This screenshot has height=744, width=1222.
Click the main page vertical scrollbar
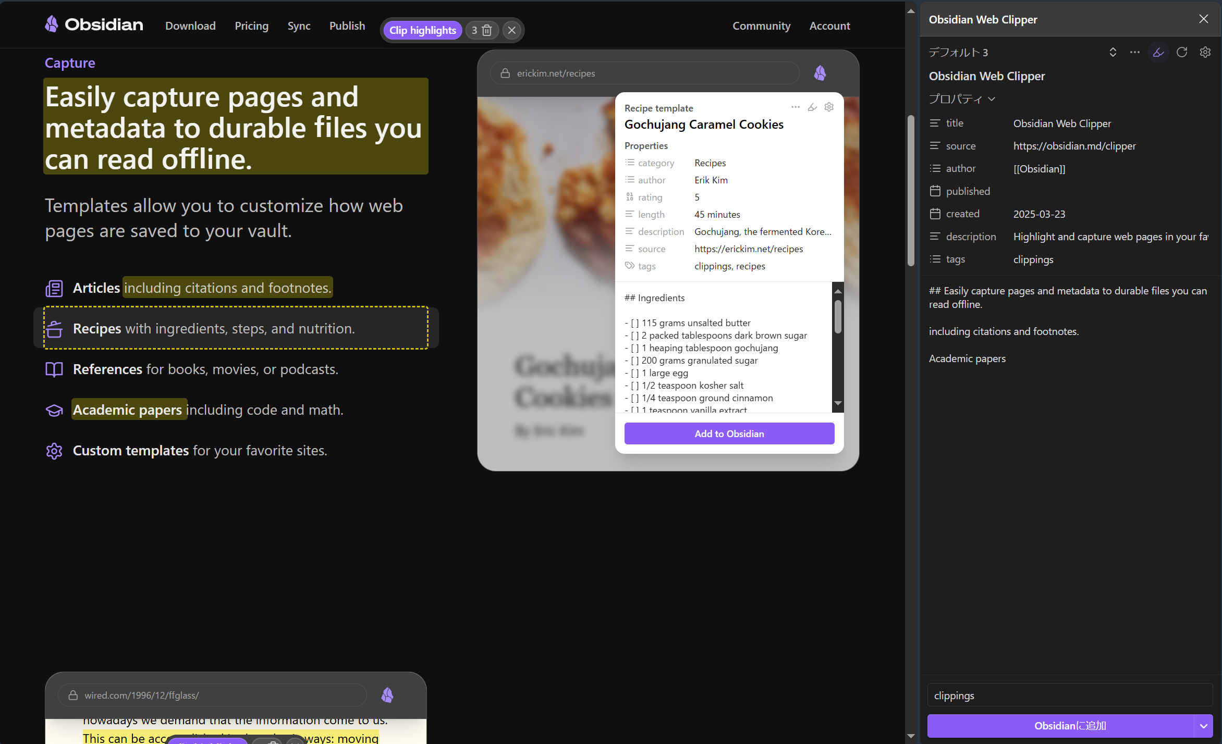(x=911, y=190)
